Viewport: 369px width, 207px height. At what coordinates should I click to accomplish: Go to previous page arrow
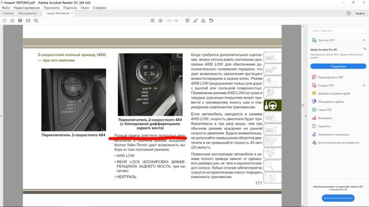[x=153, y=20]
